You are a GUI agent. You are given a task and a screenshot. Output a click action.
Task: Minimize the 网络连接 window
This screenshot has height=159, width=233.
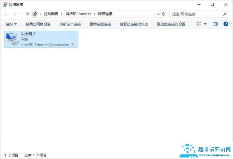click(199, 4)
